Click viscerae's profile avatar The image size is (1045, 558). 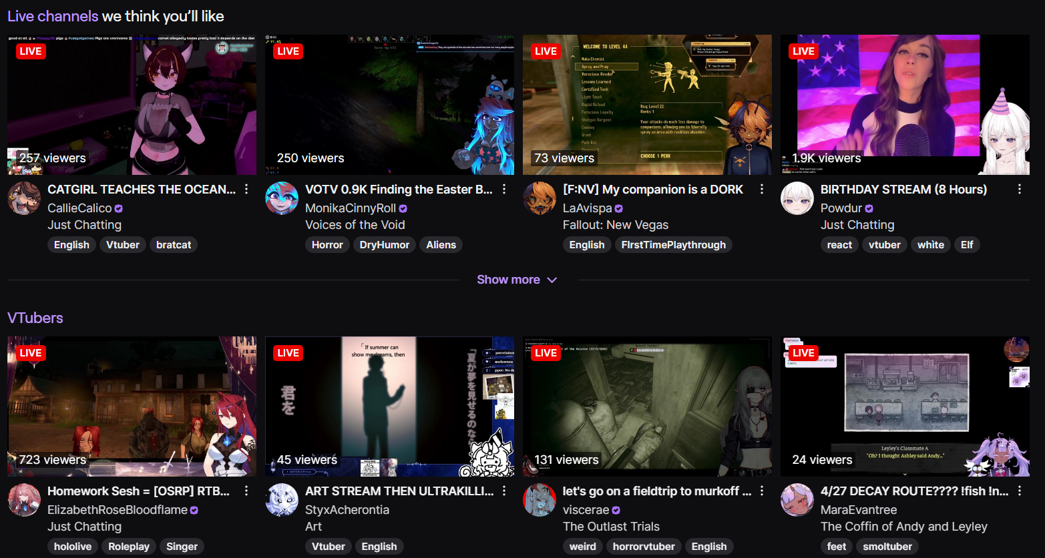[540, 500]
